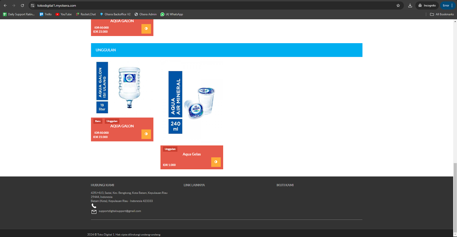Click the UNGGULAN section header

(x=227, y=50)
